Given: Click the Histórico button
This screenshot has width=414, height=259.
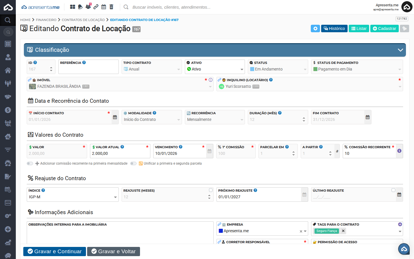Looking at the screenshot, I should (x=334, y=28).
